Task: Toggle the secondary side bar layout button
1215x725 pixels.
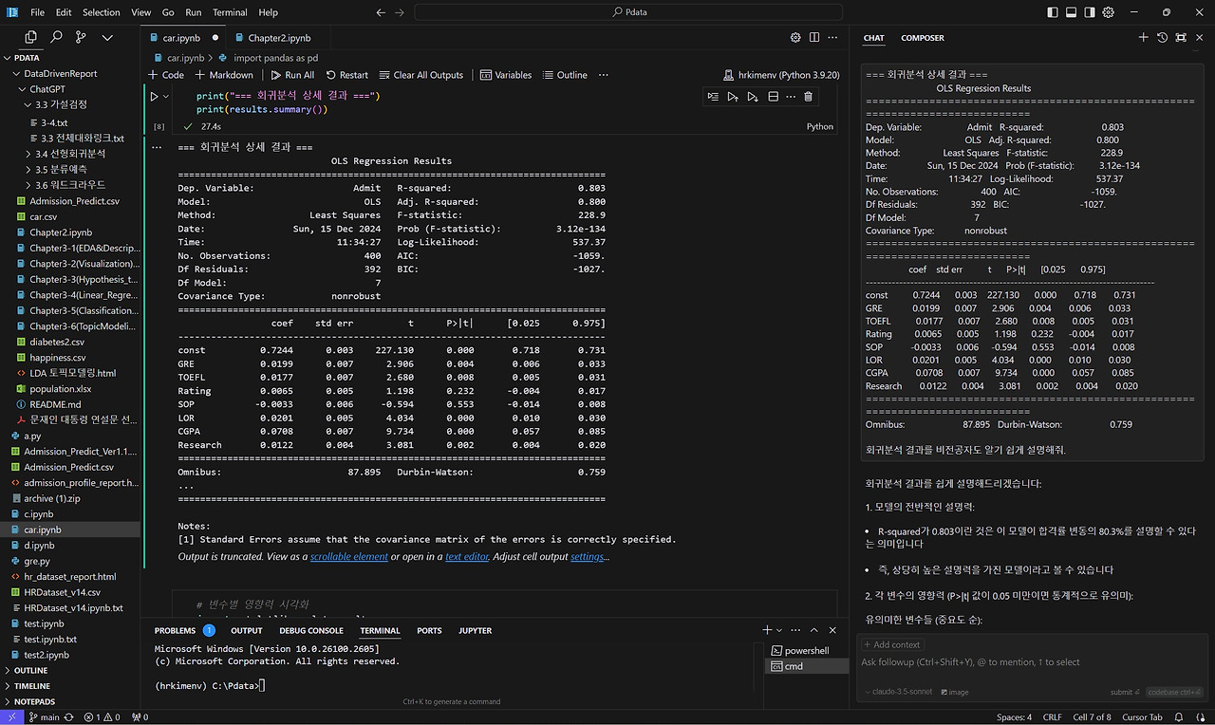Action: pyautogui.click(x=1090, y=12)
